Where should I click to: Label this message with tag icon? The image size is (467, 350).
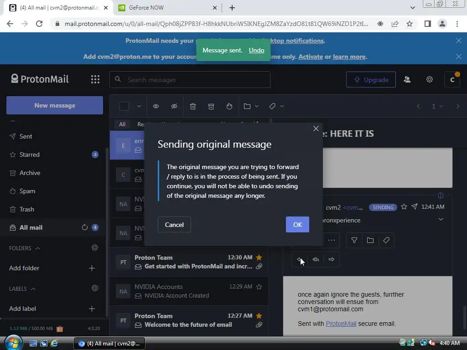(386, 240)
